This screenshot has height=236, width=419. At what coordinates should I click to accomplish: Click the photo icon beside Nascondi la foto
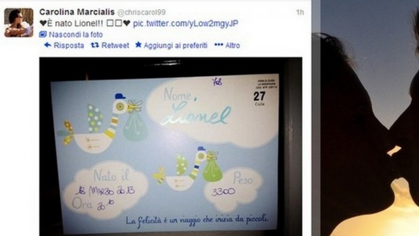43,34
